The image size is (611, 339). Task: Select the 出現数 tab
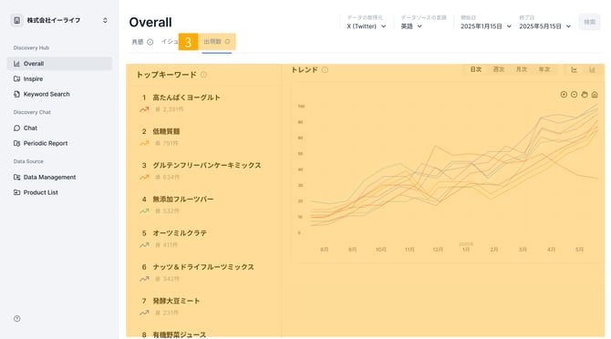[217, 42]
